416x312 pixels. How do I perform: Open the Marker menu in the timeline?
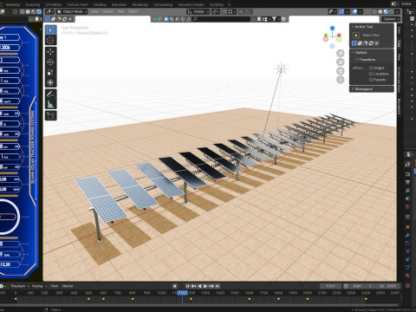click(x=68, y=286)
